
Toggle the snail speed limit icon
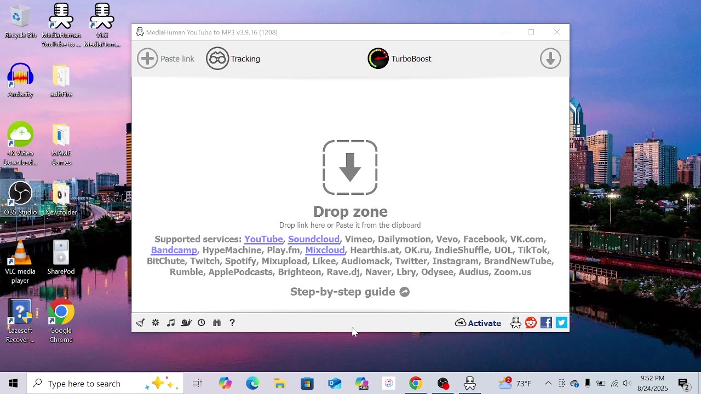(186, 323)
